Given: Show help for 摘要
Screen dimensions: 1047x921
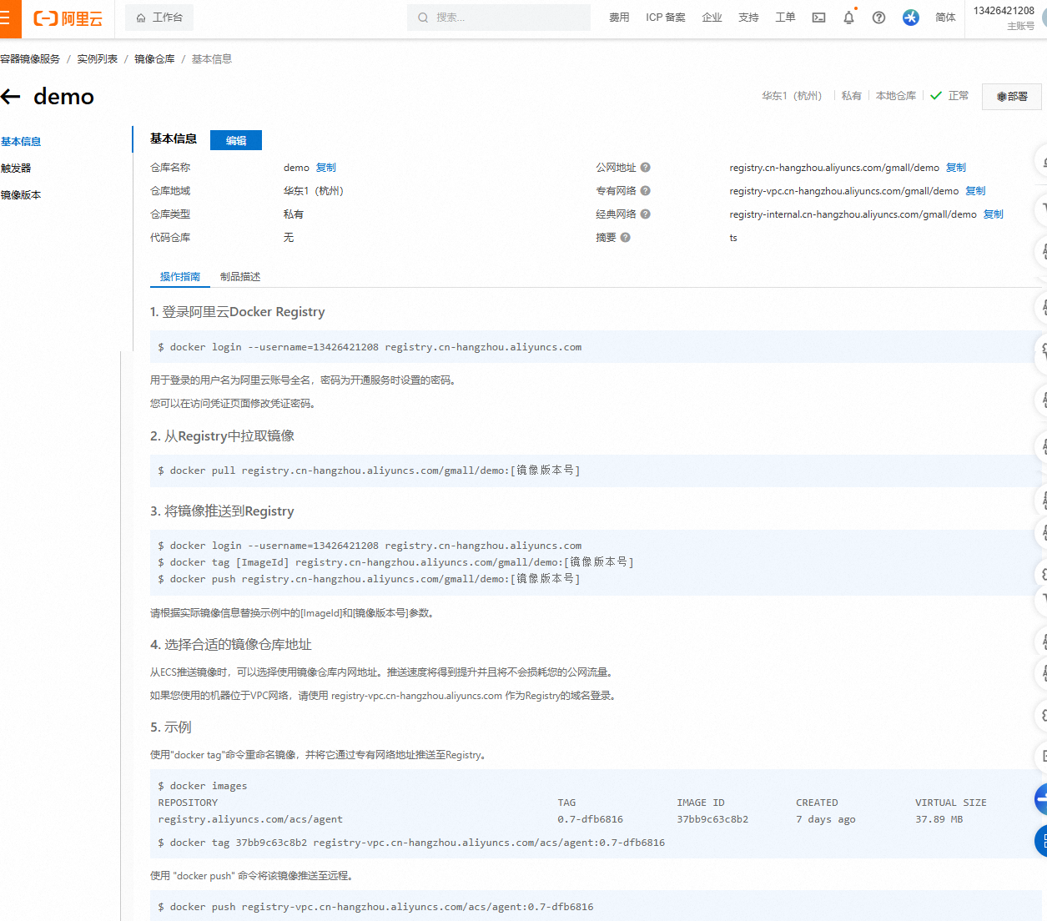Looking at the screenshot, I should click(626, 238).
